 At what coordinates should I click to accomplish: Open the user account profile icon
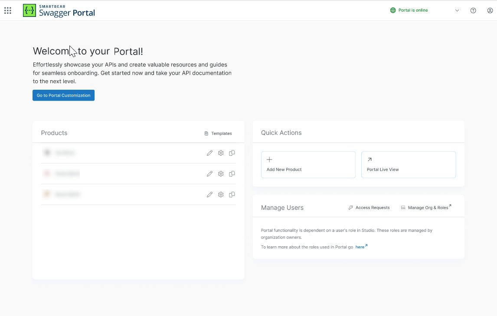pos(490,10)
